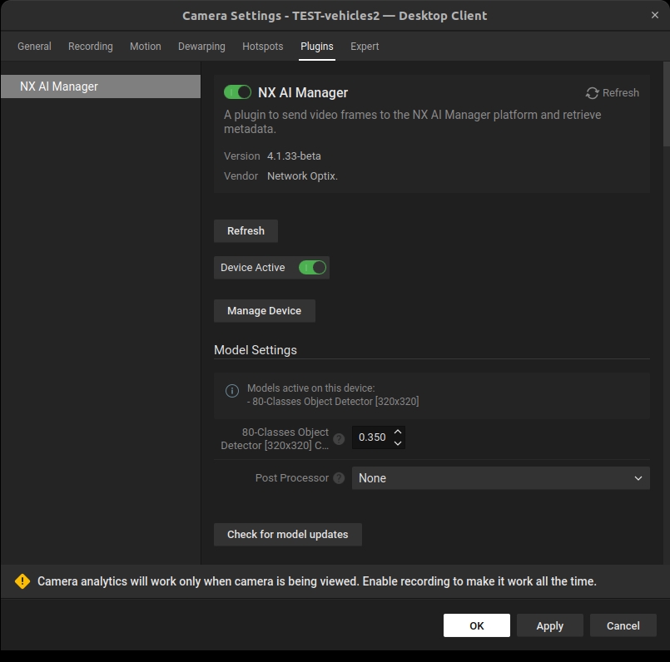Click the Manage Device button
The image size is (670, 662).
click(264, 311)
